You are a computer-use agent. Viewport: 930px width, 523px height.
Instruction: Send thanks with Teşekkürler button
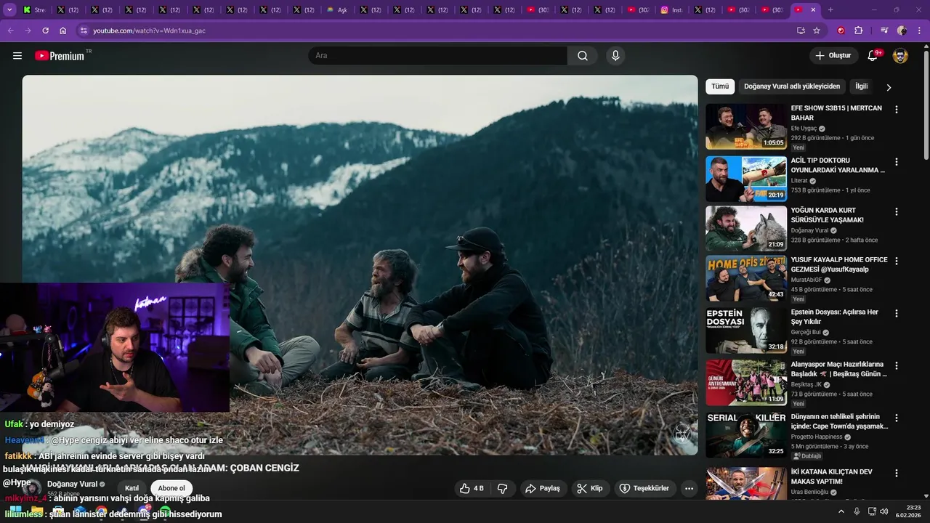click(x=645, y=489)
